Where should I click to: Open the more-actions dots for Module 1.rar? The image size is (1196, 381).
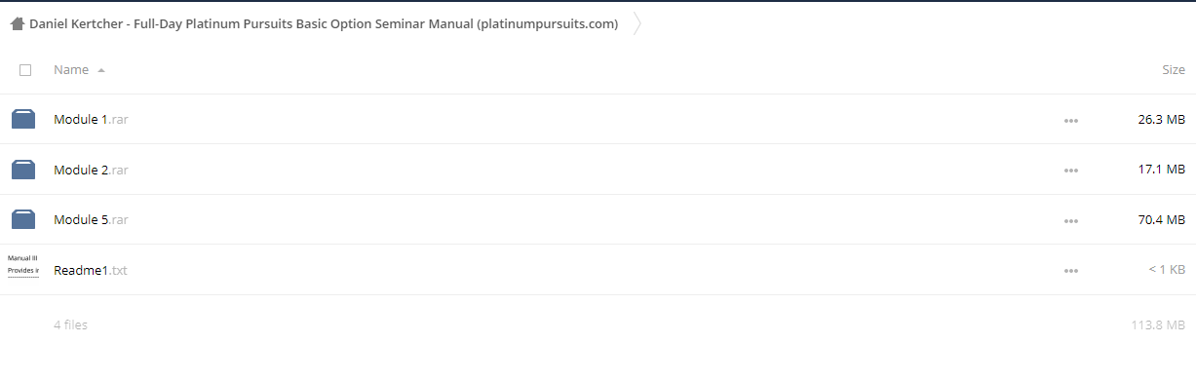click(x=1071, y=121)
